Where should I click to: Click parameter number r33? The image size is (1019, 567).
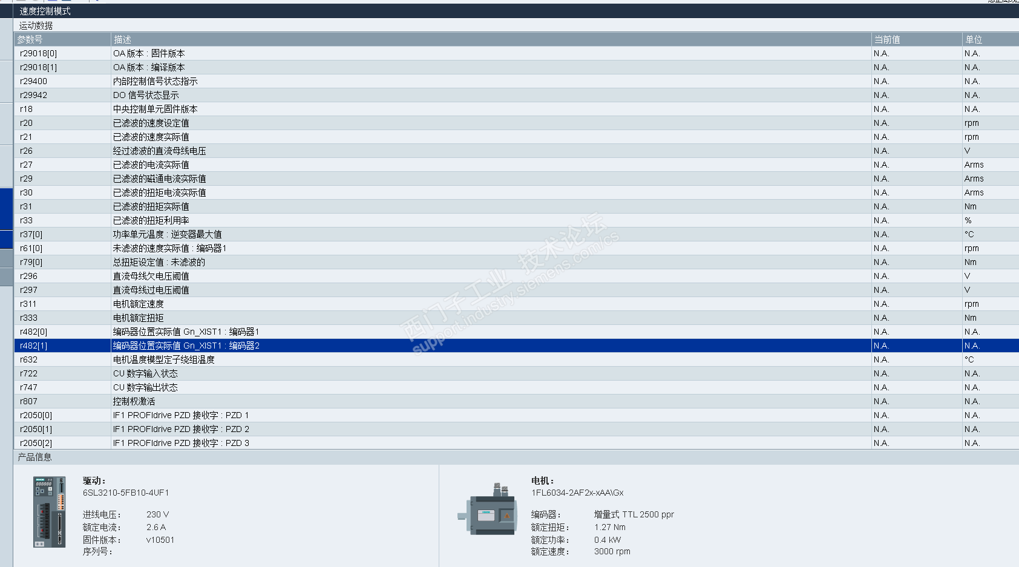(26, 220)
